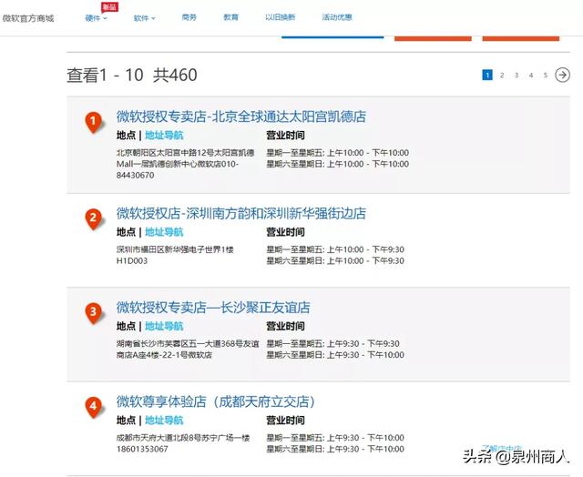Click 地址导航 for the Changsha store
Image resolution: width=583 pixels, height=477 pixels.
tap(164, 326)
